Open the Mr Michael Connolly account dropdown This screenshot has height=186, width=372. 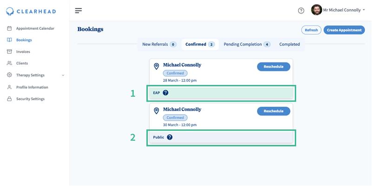(344, 10)
